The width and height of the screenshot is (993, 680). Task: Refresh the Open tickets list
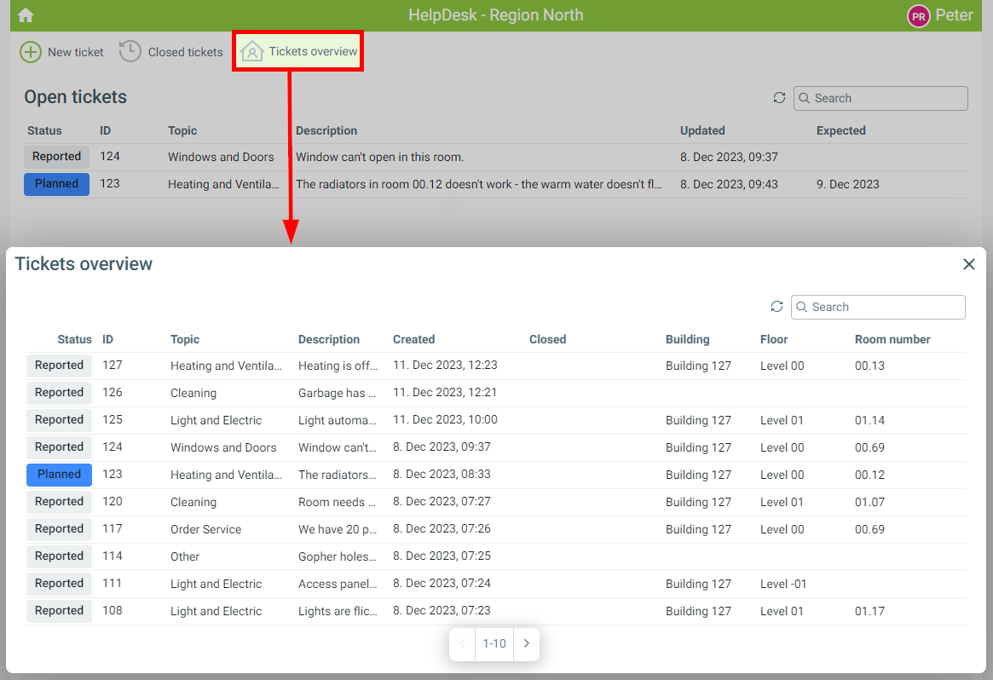(779, 98)
